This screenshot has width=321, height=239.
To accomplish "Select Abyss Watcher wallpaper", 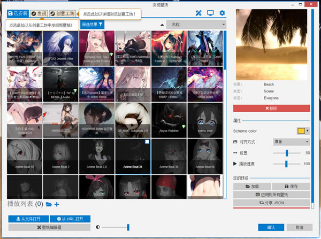I will coord(169,120).
